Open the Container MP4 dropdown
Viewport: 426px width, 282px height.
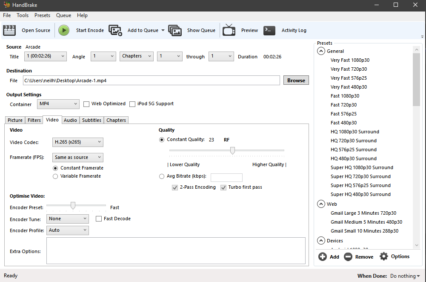[58, 104]
